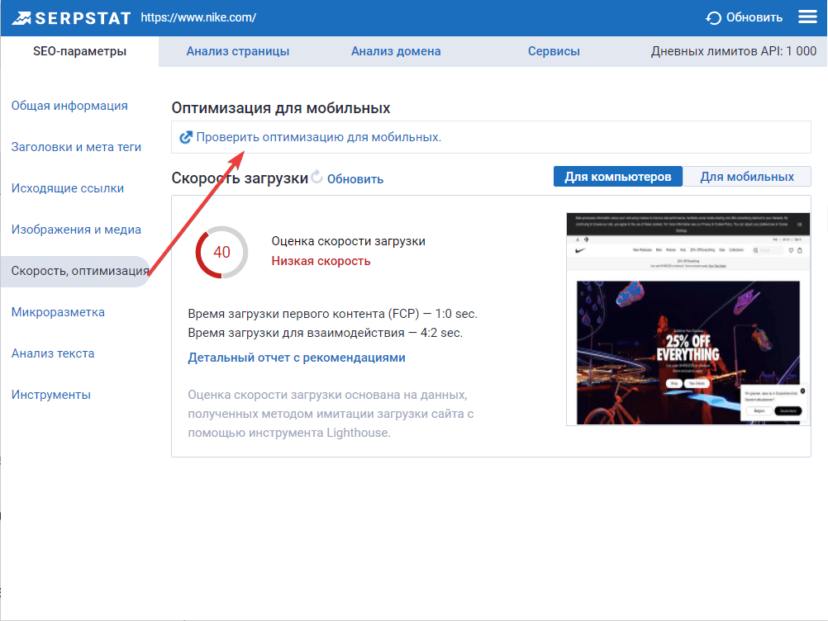Switch to SEO-параметры tab
Screen dimensions: 828x621
(x=79, y=51)
